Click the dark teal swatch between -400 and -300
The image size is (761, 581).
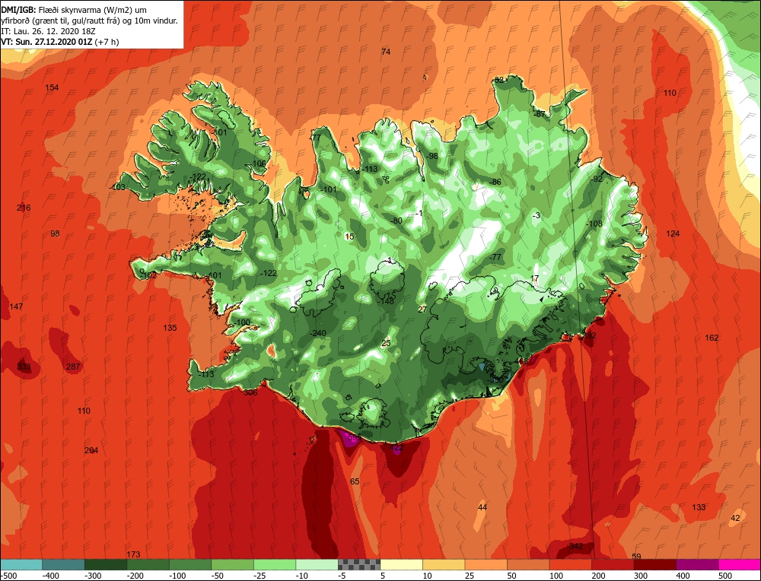click(63, 564)
